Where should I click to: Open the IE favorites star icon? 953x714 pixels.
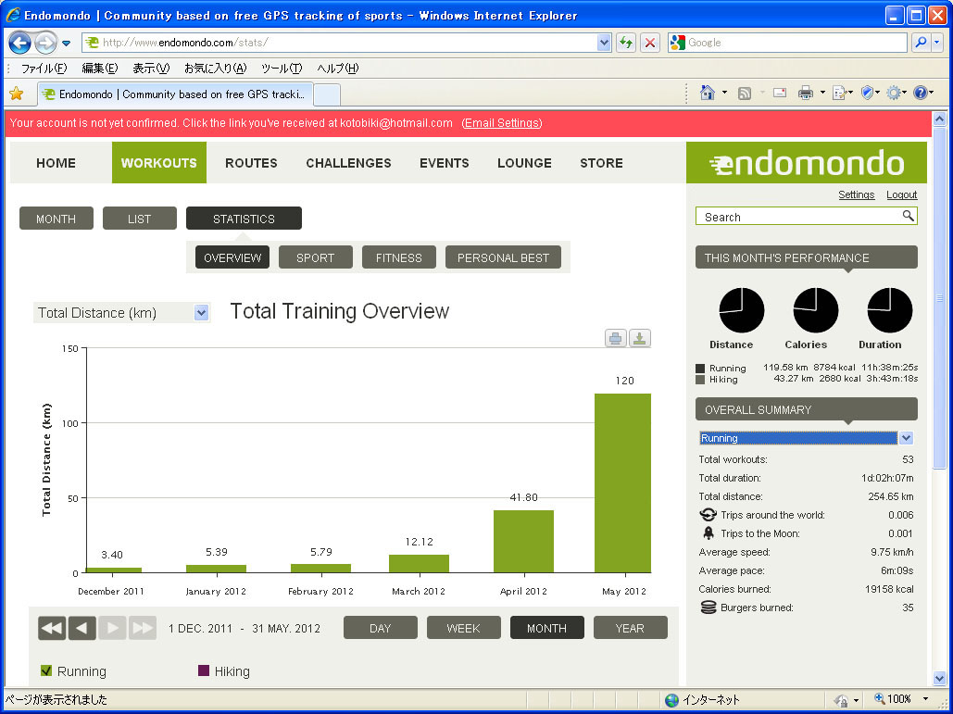16,94
